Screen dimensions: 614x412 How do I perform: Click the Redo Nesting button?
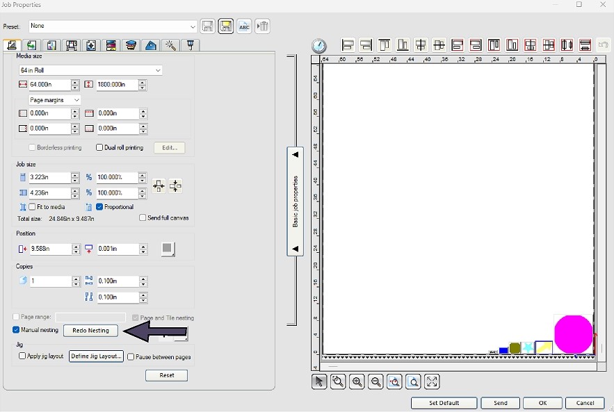pos(90,330)
